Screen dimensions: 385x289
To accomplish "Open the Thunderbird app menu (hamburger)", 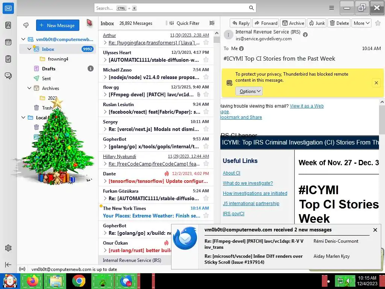I will 332,8.
